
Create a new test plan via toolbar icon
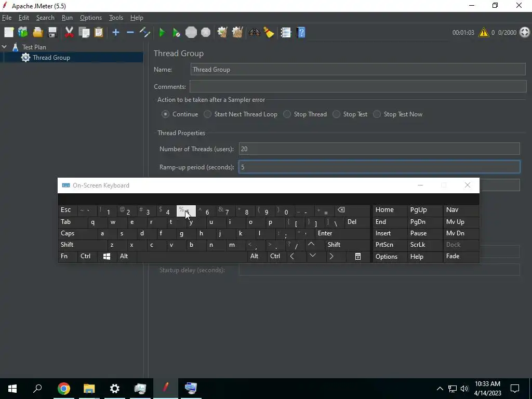[9, 33]
